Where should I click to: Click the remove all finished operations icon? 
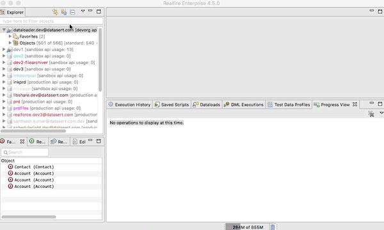pyautogui.click(x=371, y=114)
